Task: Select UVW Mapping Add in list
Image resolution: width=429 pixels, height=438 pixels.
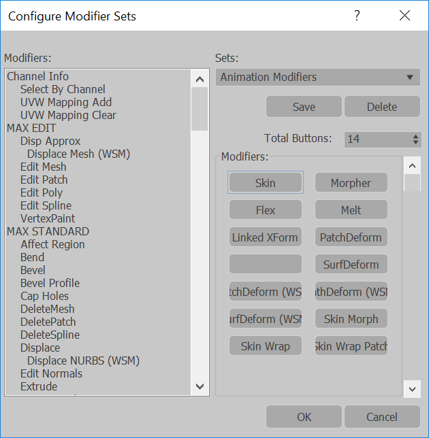Action: coord(66,102)
